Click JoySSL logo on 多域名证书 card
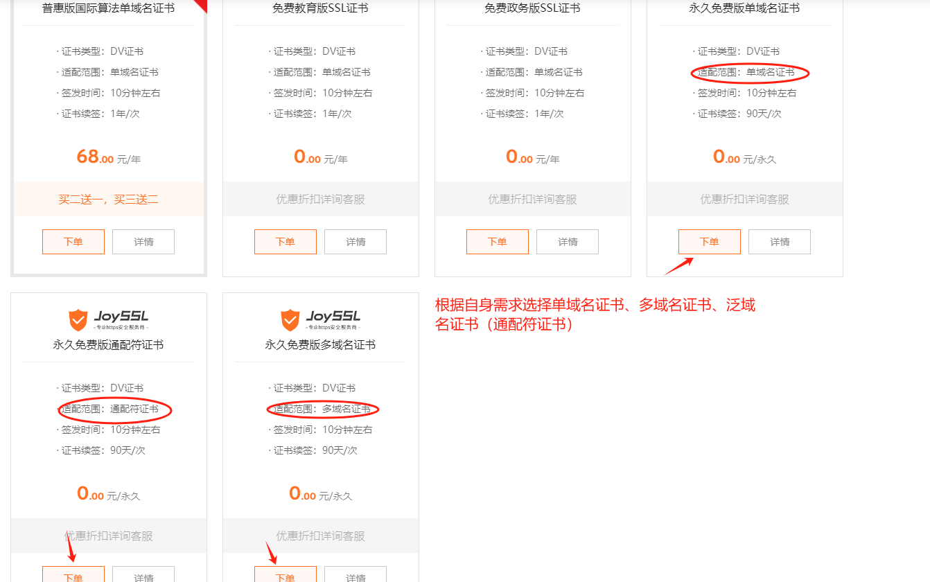Image resolution: width=930 pixels, height=582 pixels. tap(321, 320)
